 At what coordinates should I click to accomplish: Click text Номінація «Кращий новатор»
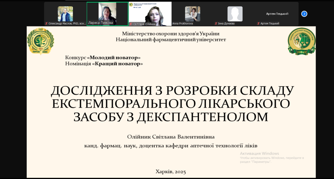click(104, 64)
